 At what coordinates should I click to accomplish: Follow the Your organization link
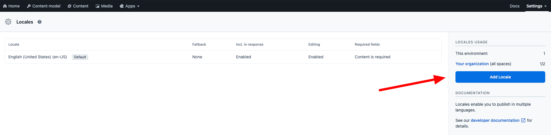pos(472,64)
